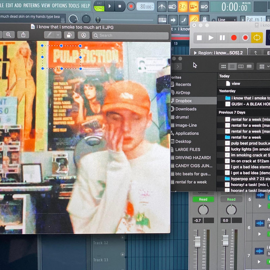
Task: Click the audio waveform icon on track 6
Action: pyautogui.click(x=260, y=223)
